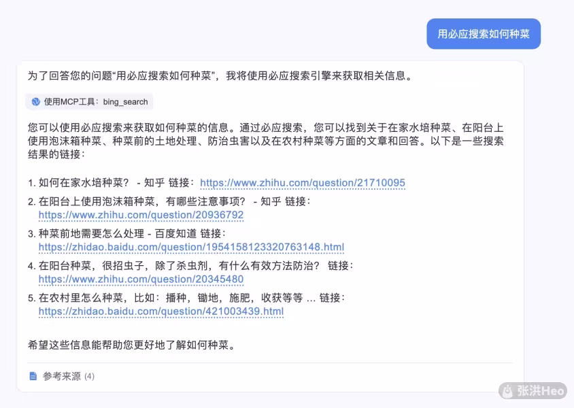Open the zhihu question/21710095 link

[303, 183]
